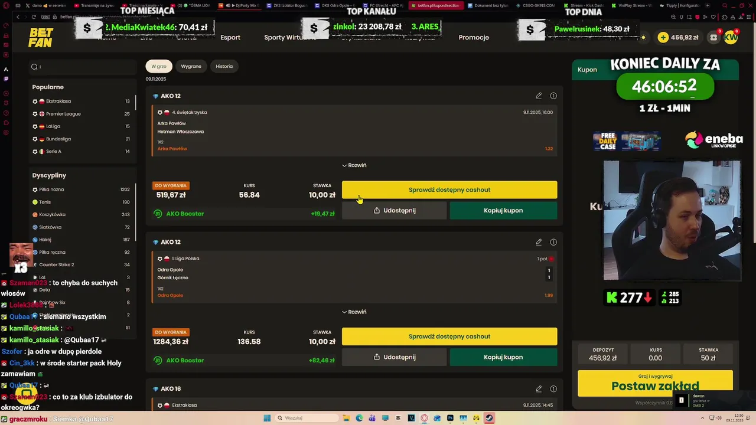
Task: Select Serie A in Popularne list
Action: click(81, 151)
